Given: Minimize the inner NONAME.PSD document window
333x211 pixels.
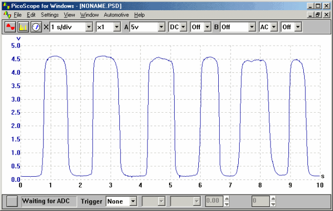Looking at the screenshot, I should pos(310,15).
